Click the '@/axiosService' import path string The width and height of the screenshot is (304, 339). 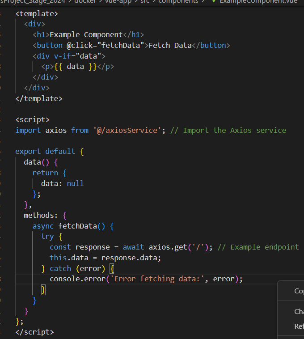pos(127,131)
